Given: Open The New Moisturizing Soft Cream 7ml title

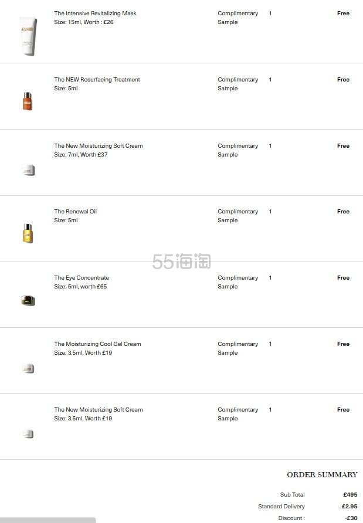Looking at the screenshot, I should pos(99,146).
